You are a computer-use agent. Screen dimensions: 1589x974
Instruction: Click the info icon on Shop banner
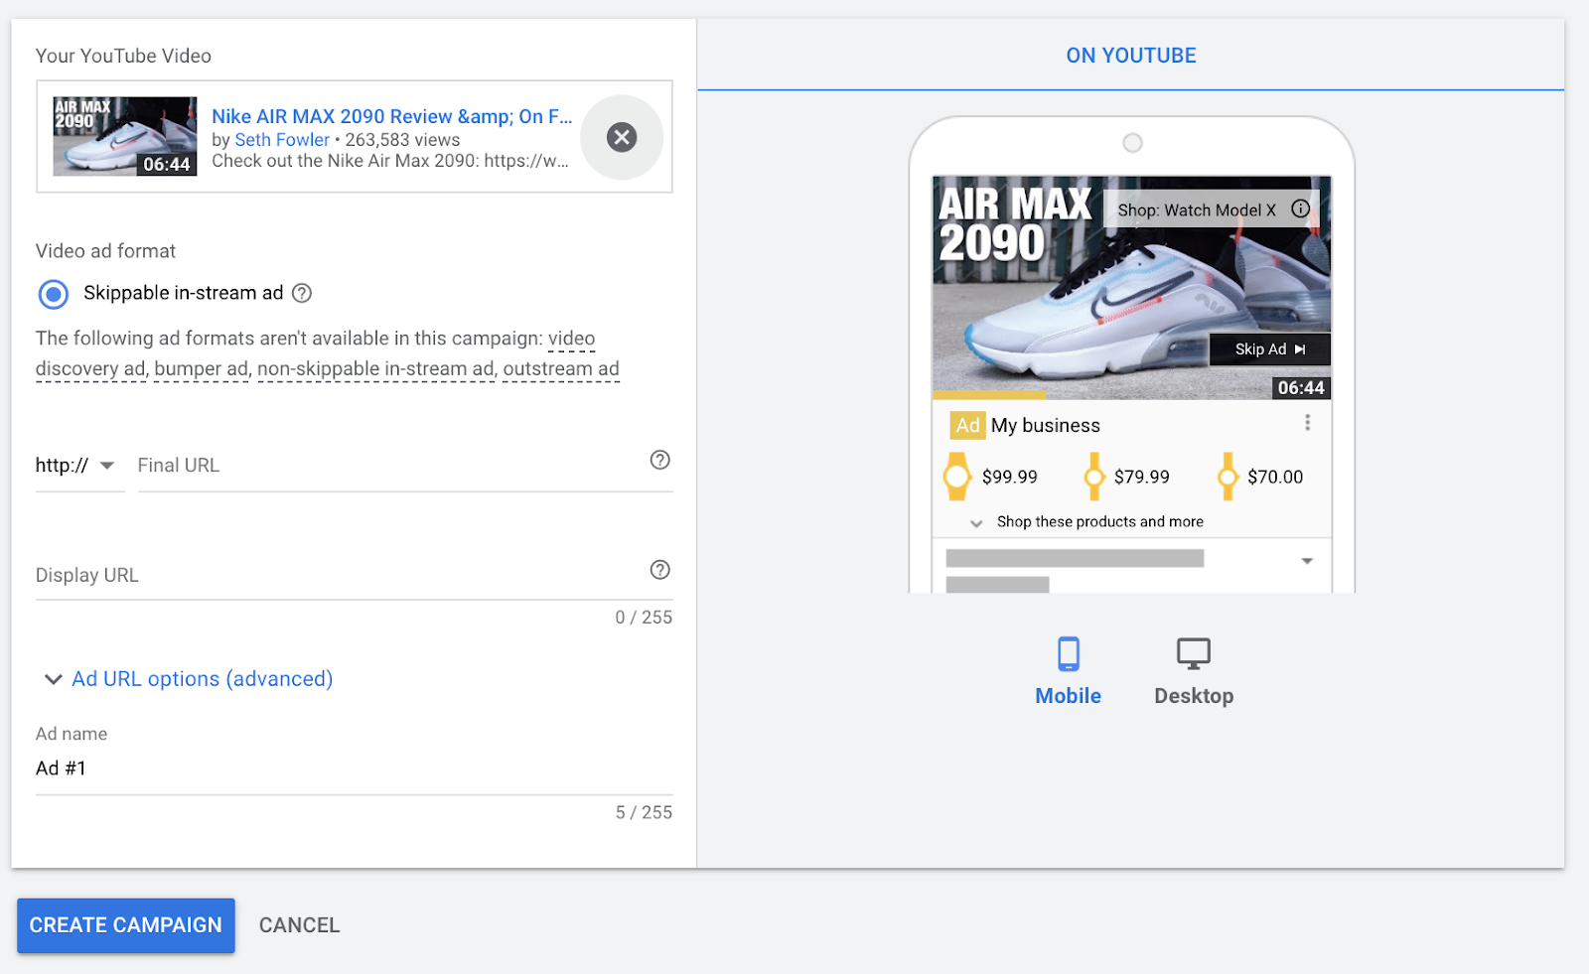pyautogui.click(x=1300, y=209)
